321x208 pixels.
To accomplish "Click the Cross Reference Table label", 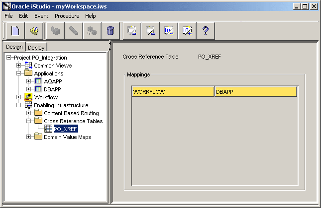I will pyautogui.click(x=150, y=57).
